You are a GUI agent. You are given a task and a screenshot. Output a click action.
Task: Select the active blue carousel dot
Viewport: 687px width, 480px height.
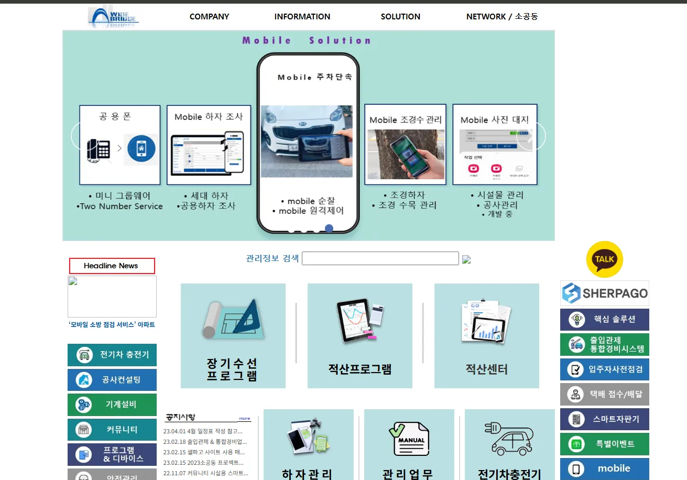tap(329, 228)
